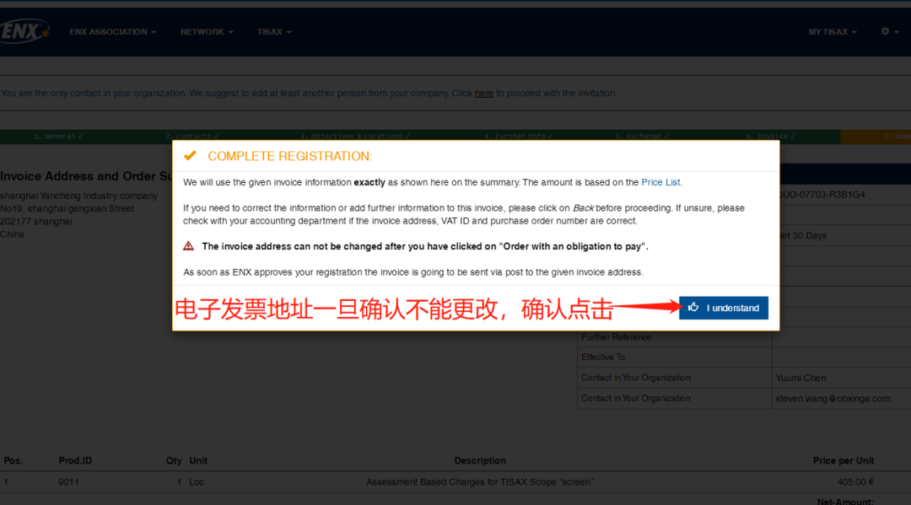The image size is (911, 505).
Task: Open the Price List link
Action: click(x=660, y=182)
